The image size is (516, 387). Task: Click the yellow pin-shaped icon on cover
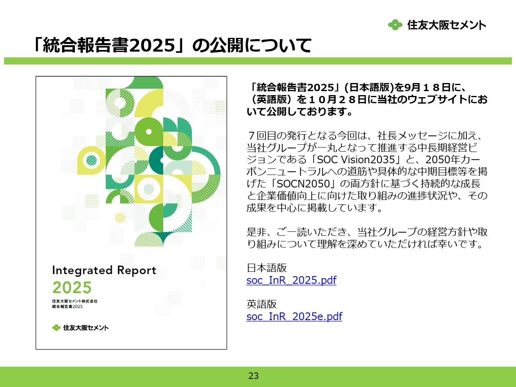[x=91, y=160]
